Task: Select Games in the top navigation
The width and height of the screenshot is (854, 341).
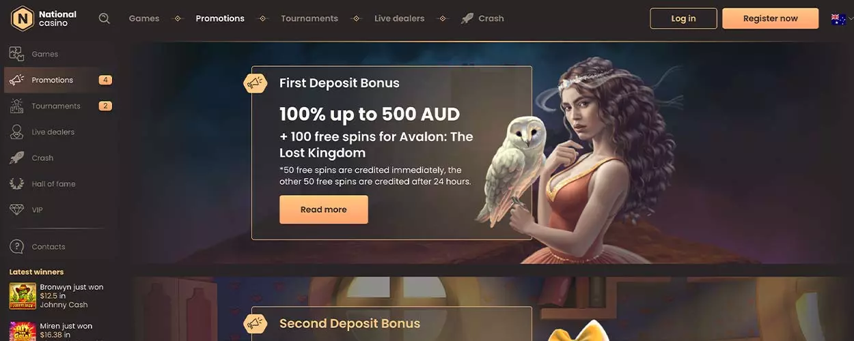Action: point(144,18)
